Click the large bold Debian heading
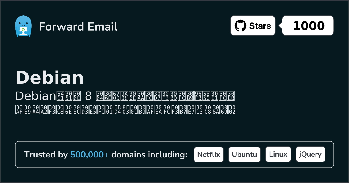349x183 pixels. pos(49,78)
